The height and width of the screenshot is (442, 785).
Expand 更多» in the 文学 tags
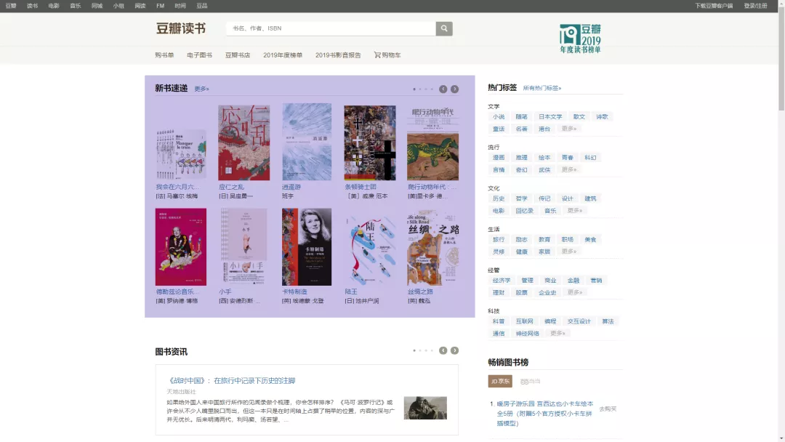click(x=568, y=129)
